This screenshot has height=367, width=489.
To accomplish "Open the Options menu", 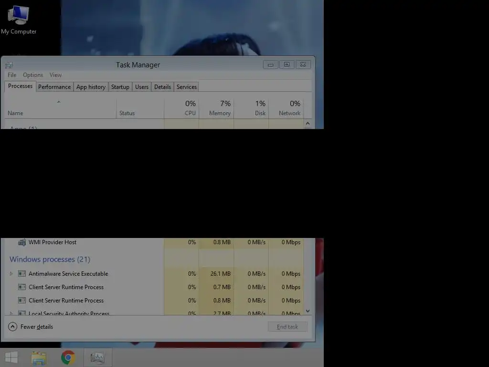I will point(33,75).
